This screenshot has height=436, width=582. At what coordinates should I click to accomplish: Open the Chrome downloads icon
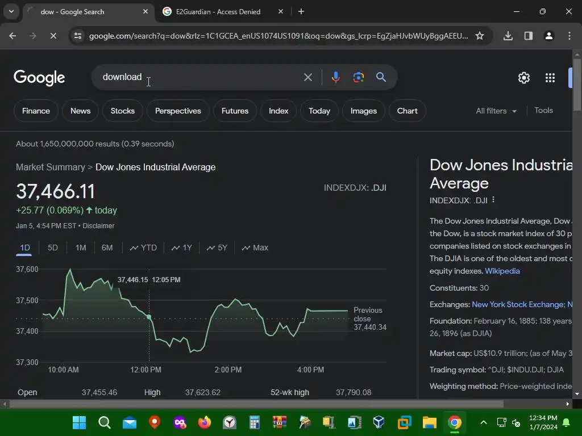click(x=508, y=36)
